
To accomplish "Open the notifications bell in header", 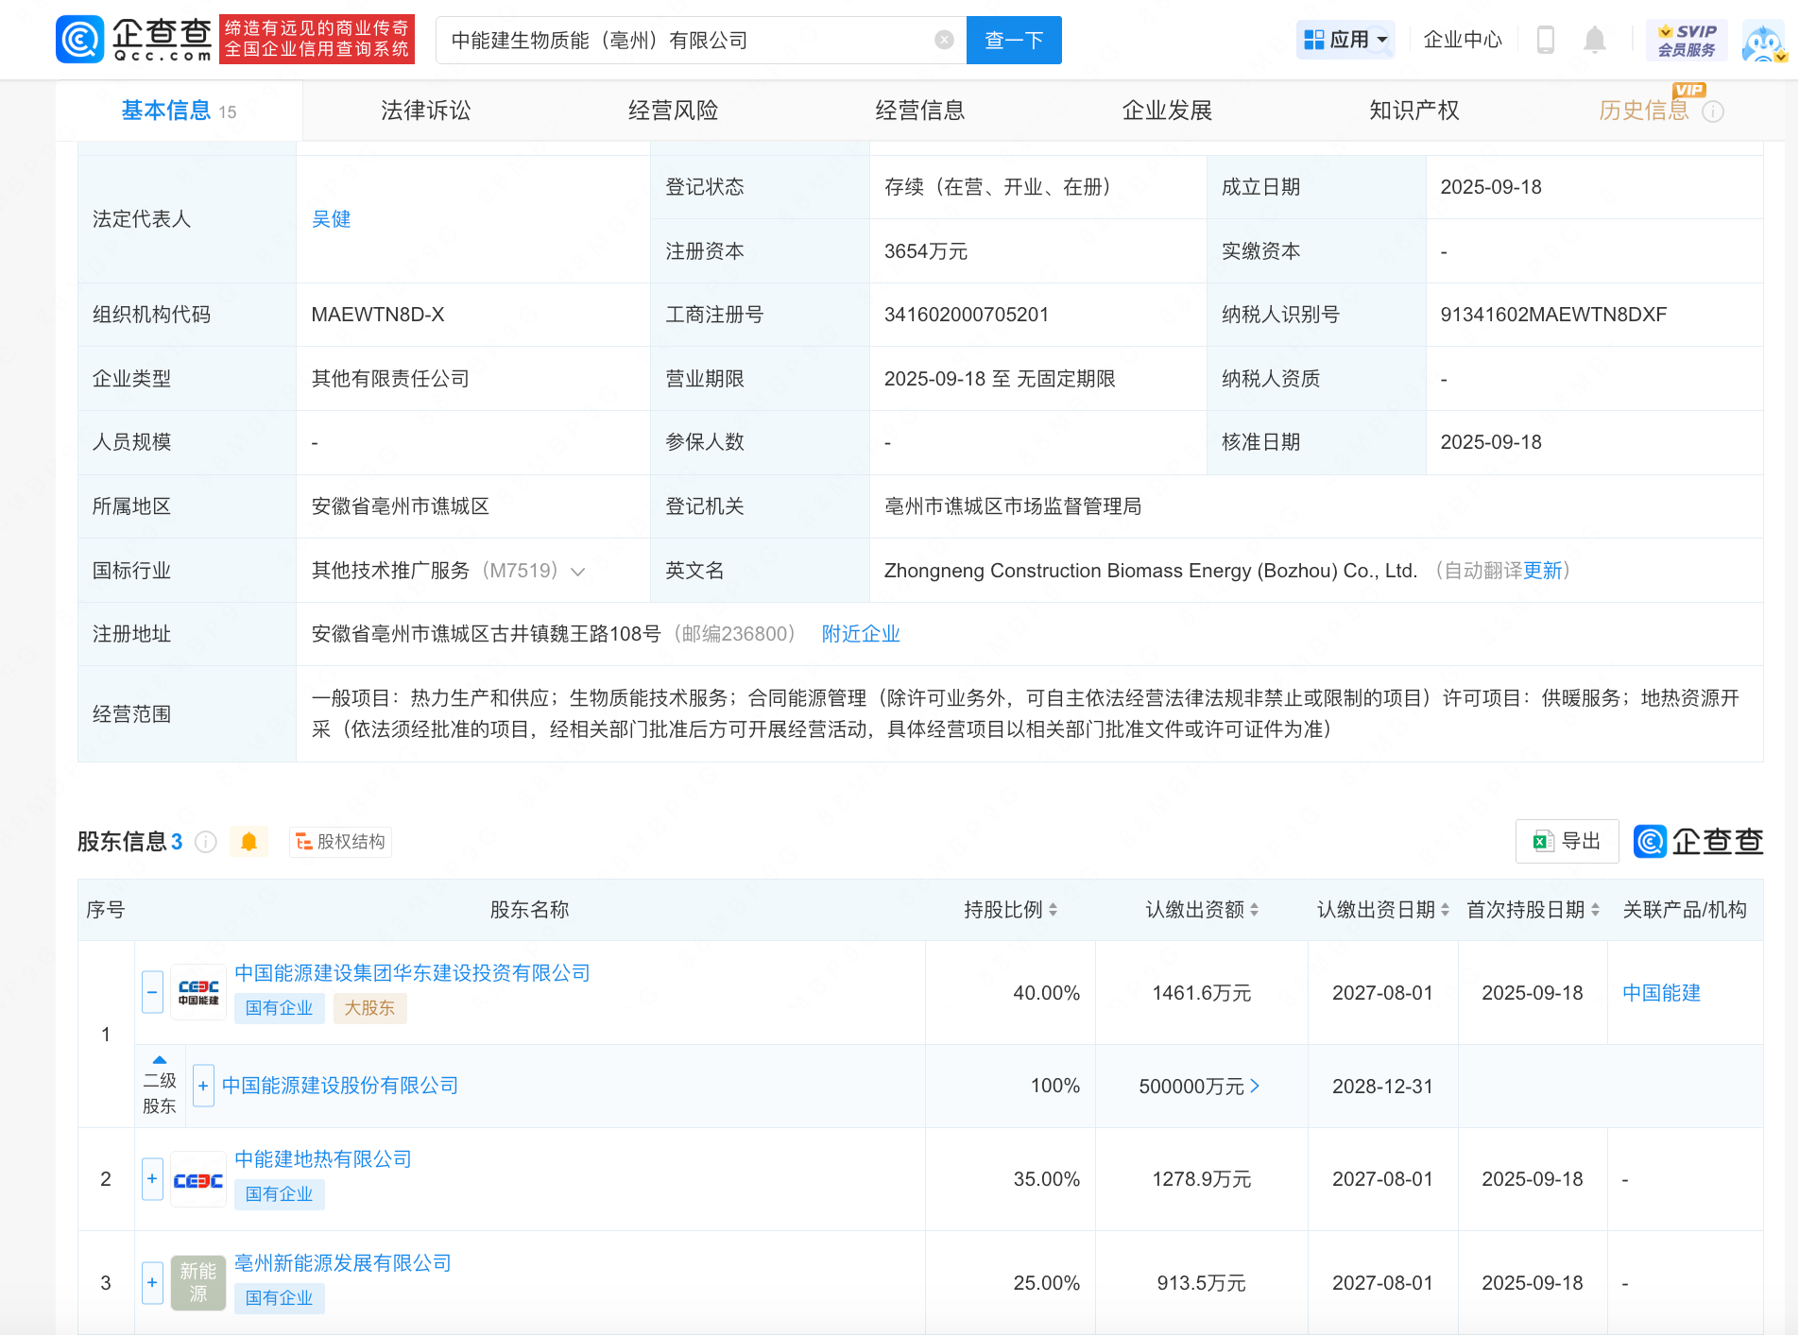I will [x=1595, y=40].
